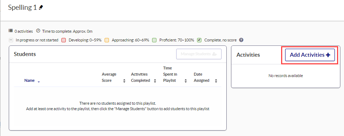Click Time to complete: Approx. 0m text

click(67, 31)
